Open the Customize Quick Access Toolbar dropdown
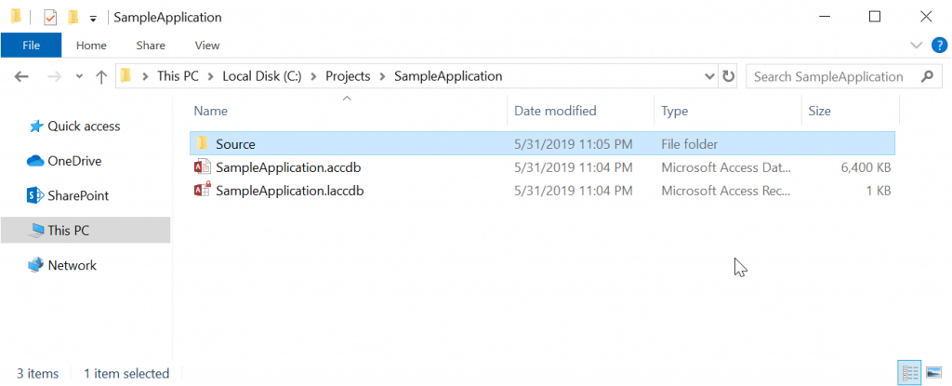The image size is (952, 386). coord(93,19)
